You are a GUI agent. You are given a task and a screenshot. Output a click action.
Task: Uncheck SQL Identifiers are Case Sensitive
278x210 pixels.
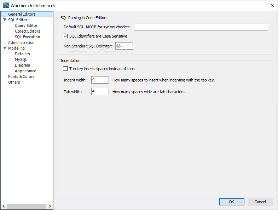(65, 36)
